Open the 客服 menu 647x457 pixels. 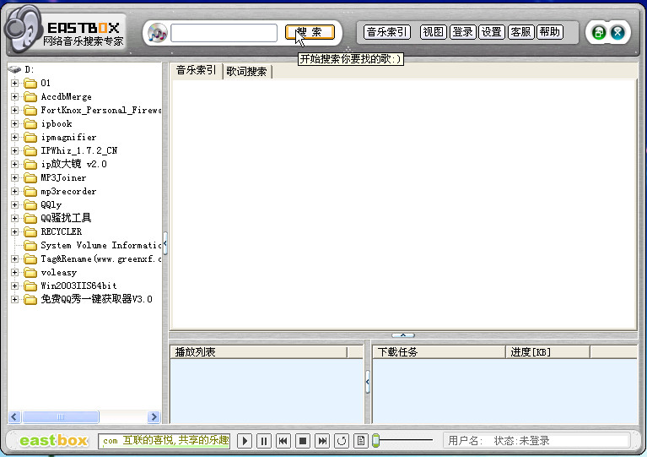pyautogui.click(x=520, y=32)
